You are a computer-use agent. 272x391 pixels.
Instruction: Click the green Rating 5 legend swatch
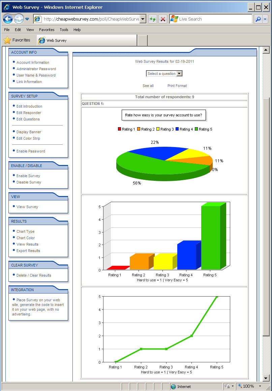coord(197,129)
